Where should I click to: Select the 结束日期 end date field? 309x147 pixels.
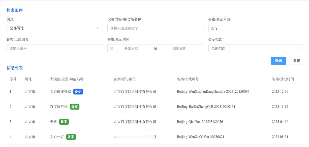point(179,48)
